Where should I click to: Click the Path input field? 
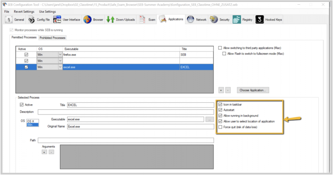pyautogui.click(x=126, y=140)
